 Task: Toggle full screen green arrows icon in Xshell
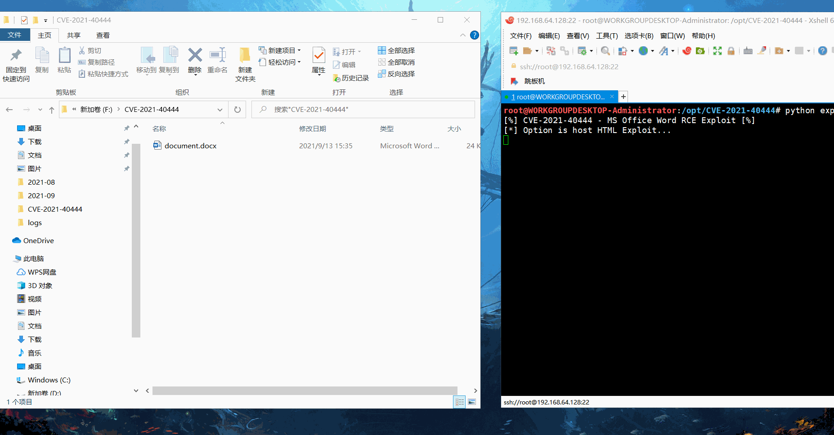[x=717, y=51]
